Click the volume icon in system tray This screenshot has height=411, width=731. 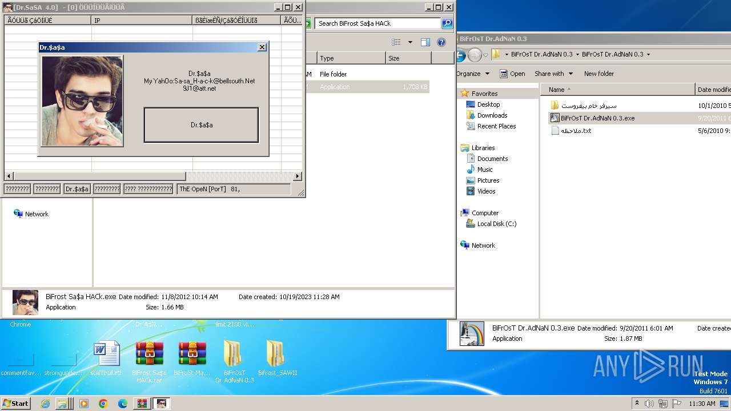coord(649,404)
